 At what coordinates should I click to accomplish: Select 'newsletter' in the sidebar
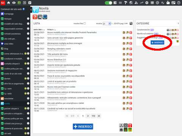(9, 99)
